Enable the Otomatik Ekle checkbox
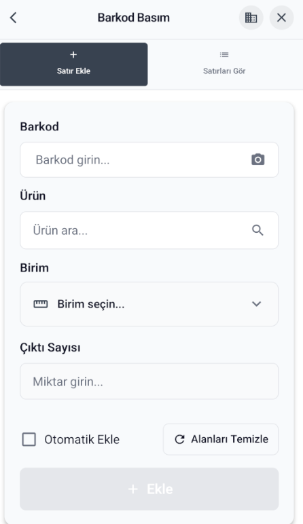303x524 pixels. point(29,439)
